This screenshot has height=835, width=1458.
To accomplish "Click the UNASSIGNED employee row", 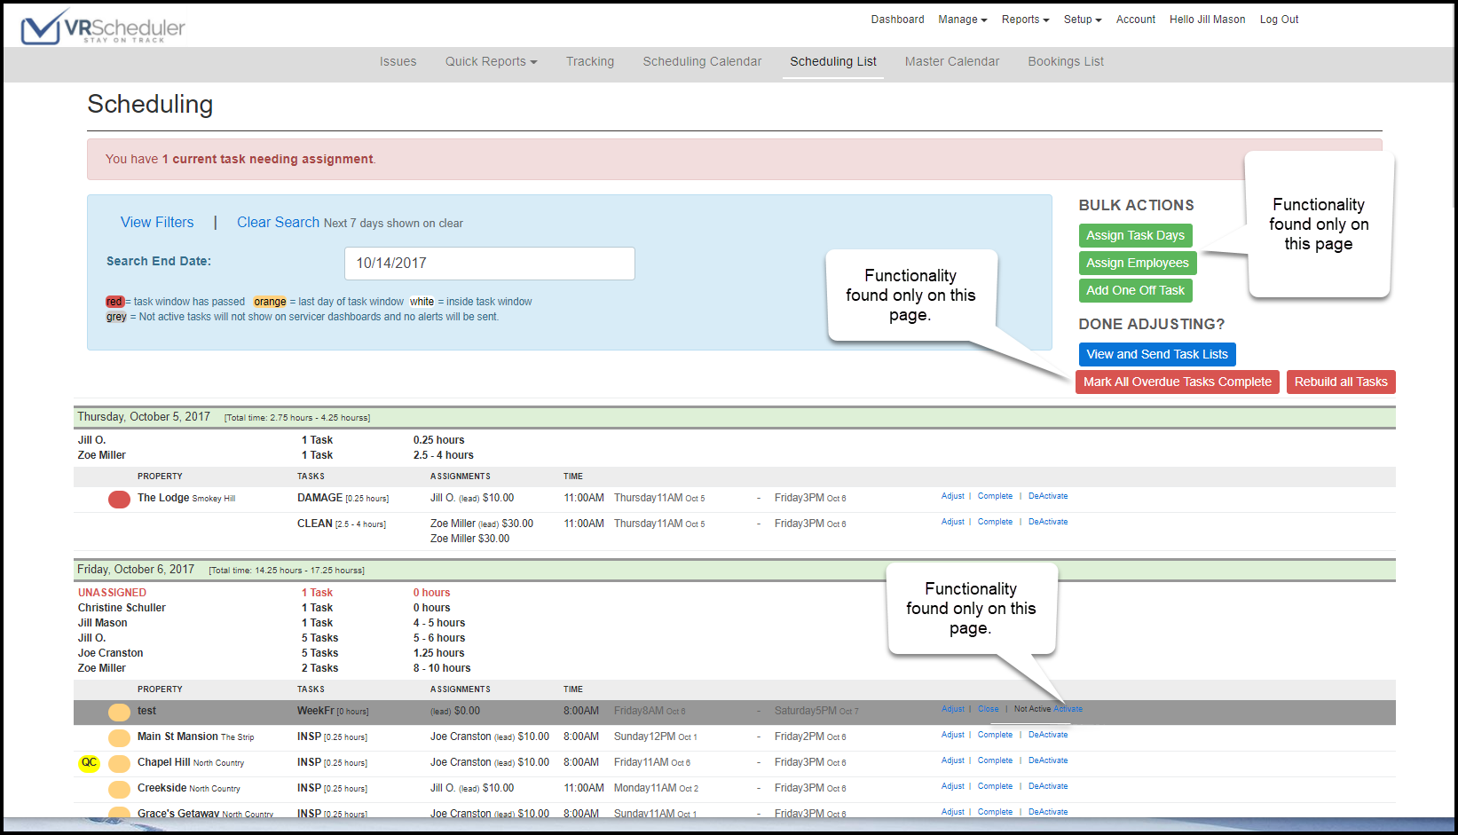I will [112, 593].
